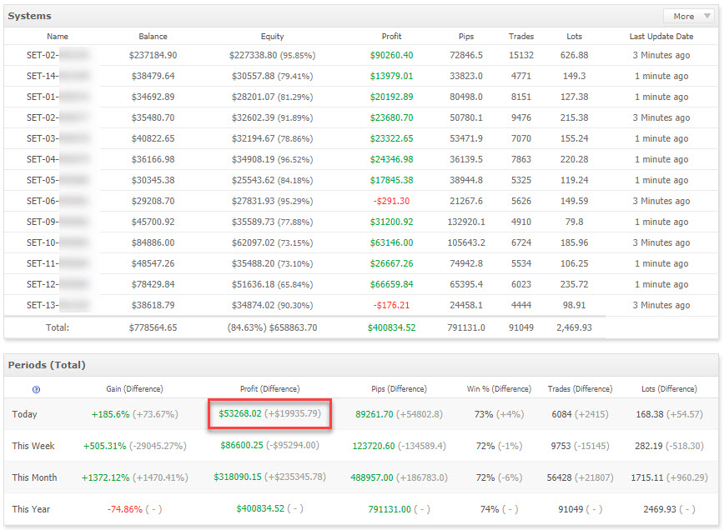Click profit value $63146.00
This screenshot has height=530, width=724.
[x=391, y=242]
